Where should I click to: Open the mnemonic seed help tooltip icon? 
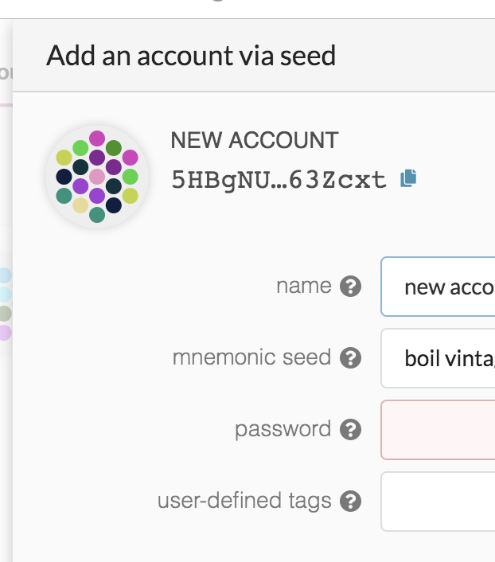click(350, 357)
